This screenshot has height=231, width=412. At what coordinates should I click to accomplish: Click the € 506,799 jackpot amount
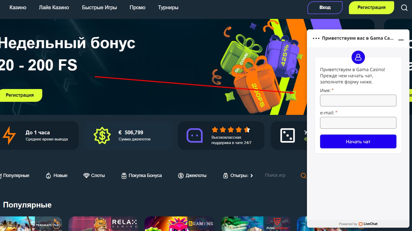point(131,133)
